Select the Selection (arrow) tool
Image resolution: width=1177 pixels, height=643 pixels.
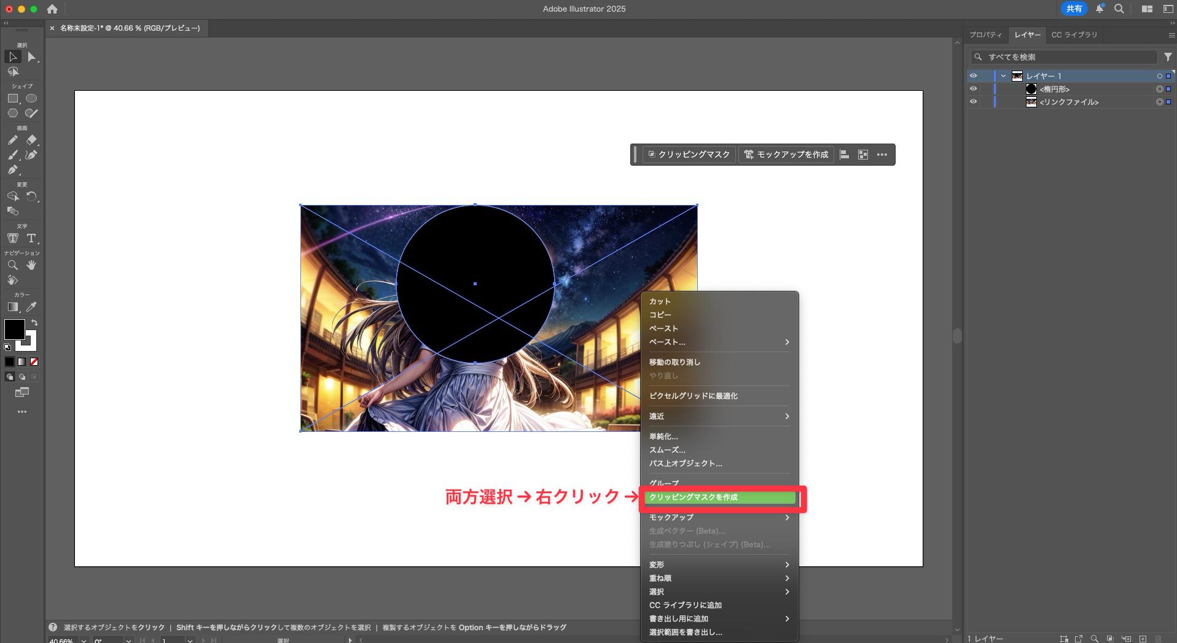[x=13, y=57]
